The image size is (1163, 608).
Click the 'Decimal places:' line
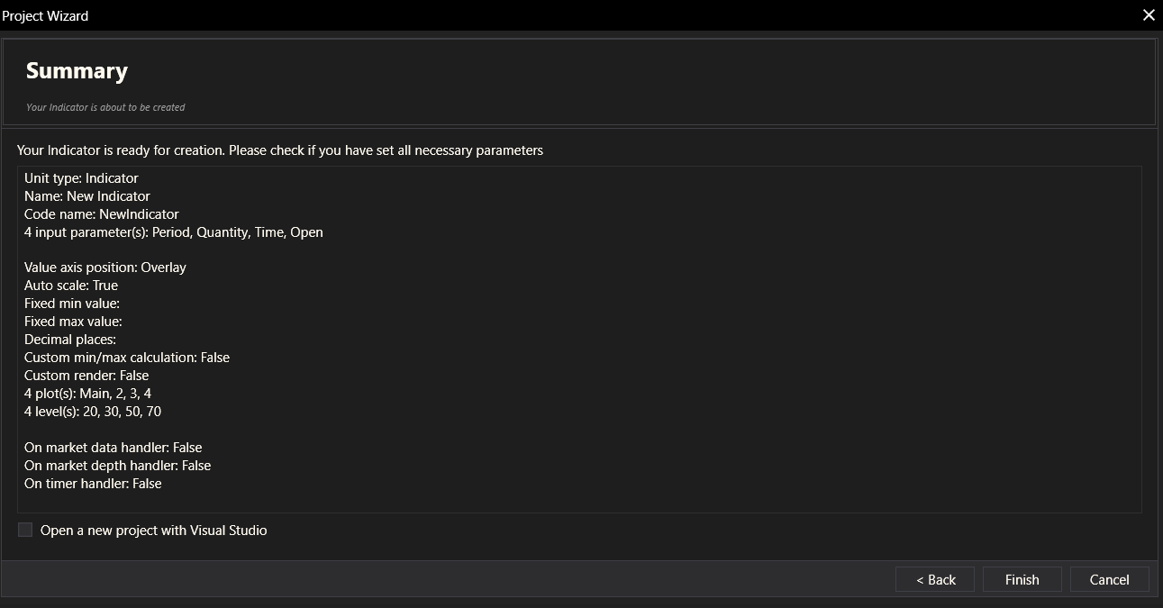tap(70, 340)
